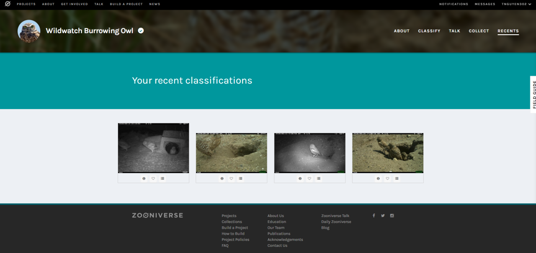Open Zooniverse Facebook page icon
The width and height of the screenshot is (536, 253).
pos(374,215)
